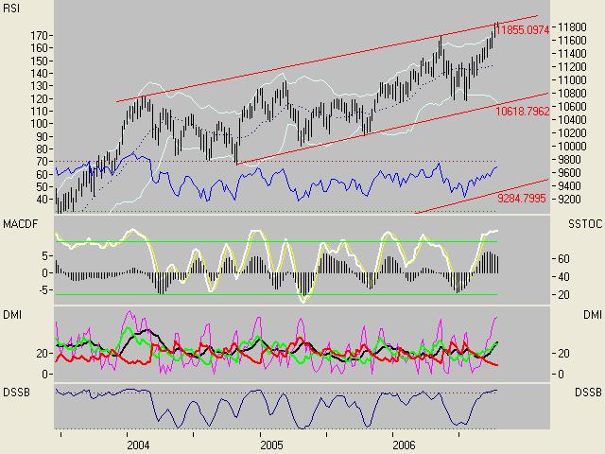Click the SSTOC 60 axis value

pyautogui.click(x=563, y=258)
